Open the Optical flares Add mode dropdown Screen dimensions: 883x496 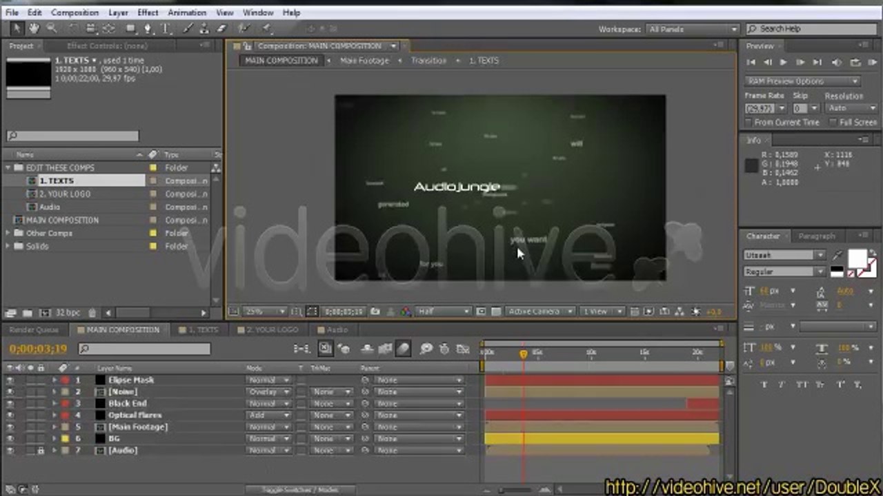click(268, 415)
